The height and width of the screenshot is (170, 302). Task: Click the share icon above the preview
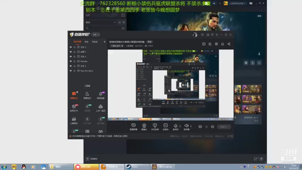[x=229, y=44]
